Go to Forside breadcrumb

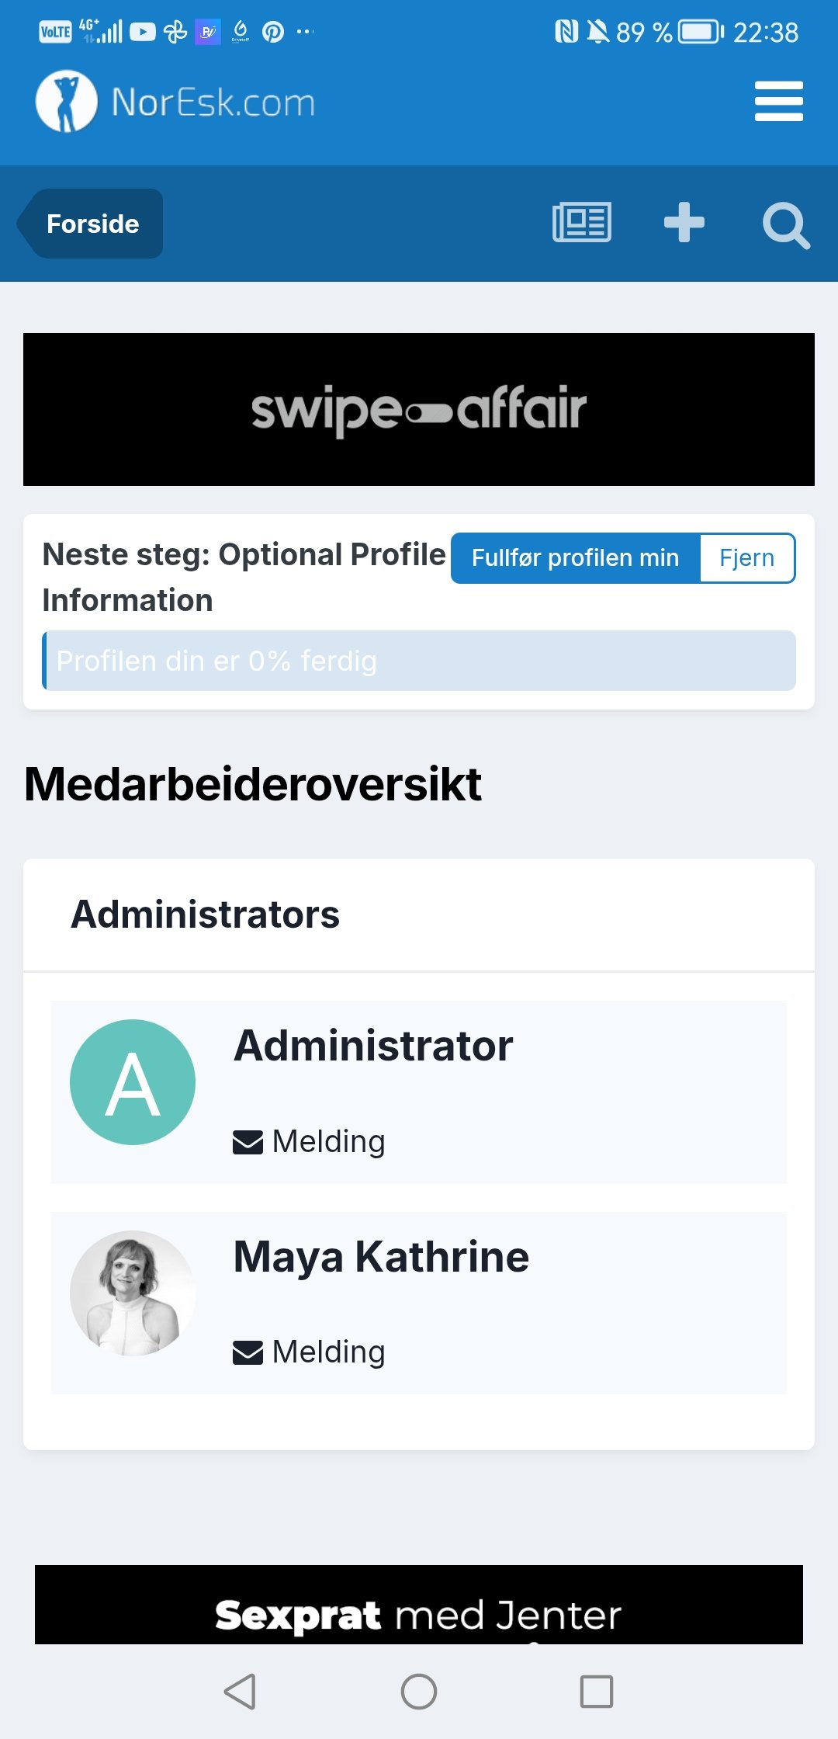coord(92,224)
